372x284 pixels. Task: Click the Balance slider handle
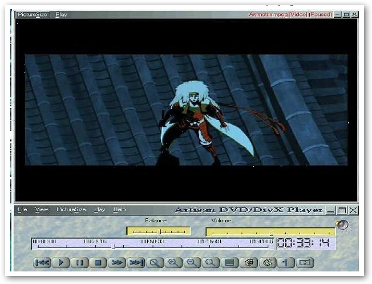[x=161, y=231]
